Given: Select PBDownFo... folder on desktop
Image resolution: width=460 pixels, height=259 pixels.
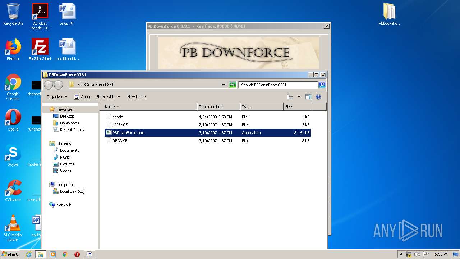Looking at the screenshot, I should point(390,14).
